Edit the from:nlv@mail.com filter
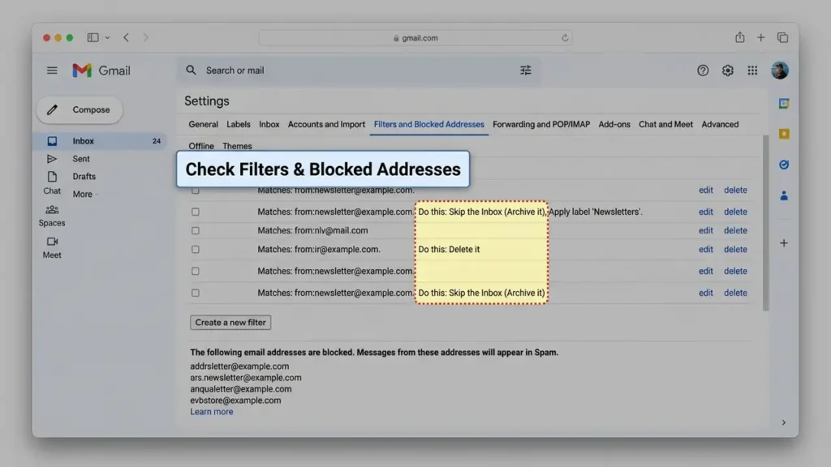The width and height of the screenshot is (831, 467). [x=705, y=231]
